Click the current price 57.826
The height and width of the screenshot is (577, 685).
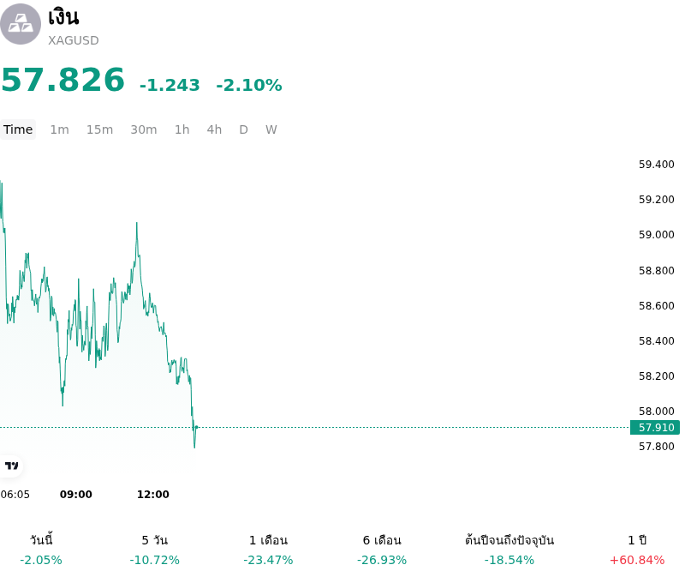pos(63,80)
